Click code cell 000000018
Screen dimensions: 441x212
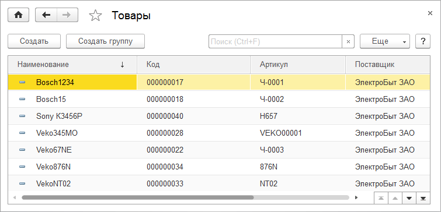[x=193, y=99]
